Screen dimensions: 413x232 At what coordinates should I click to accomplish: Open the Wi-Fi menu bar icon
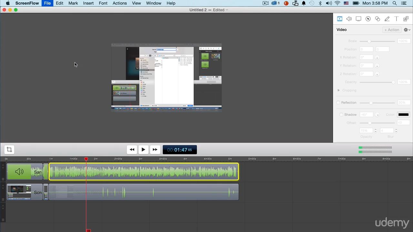coord(337,3)
